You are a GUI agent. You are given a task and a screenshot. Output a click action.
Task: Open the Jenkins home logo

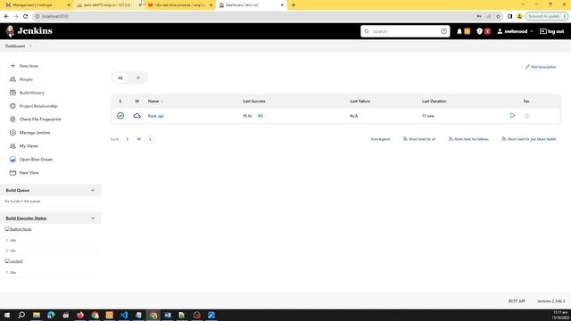(x=29, y=31)
